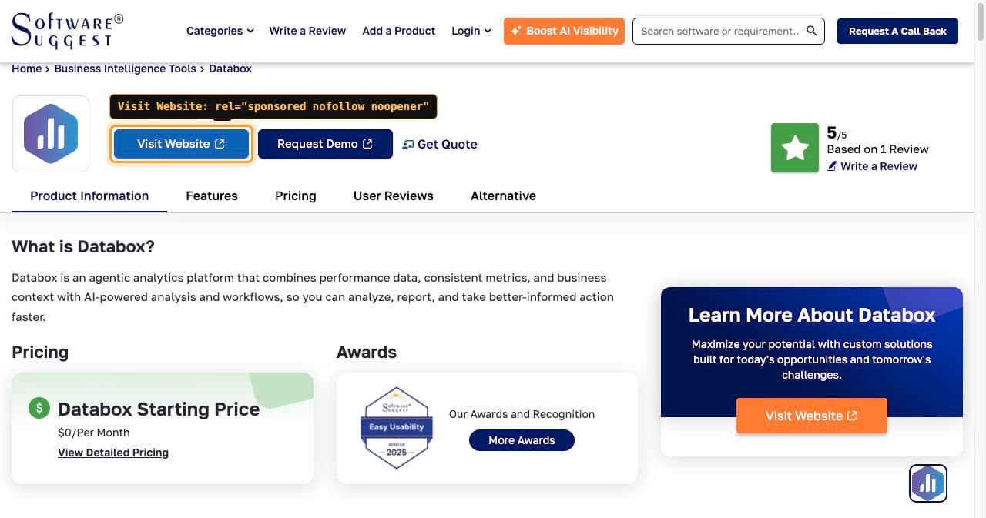Open Add a Product page
Viewport: 986px width, 518px height.
click(399, 31)
